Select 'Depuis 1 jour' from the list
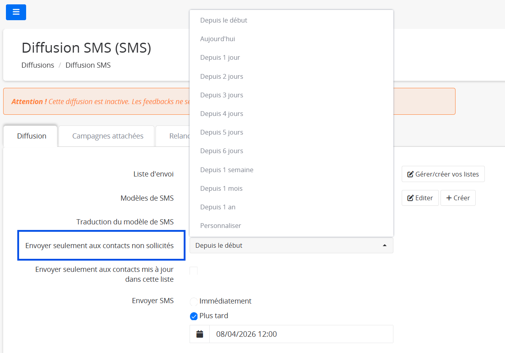 (x=220, y=57)
